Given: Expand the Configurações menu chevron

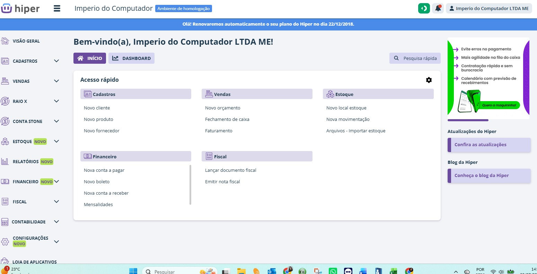Looking at the screenshot, I should click(56, 241).
